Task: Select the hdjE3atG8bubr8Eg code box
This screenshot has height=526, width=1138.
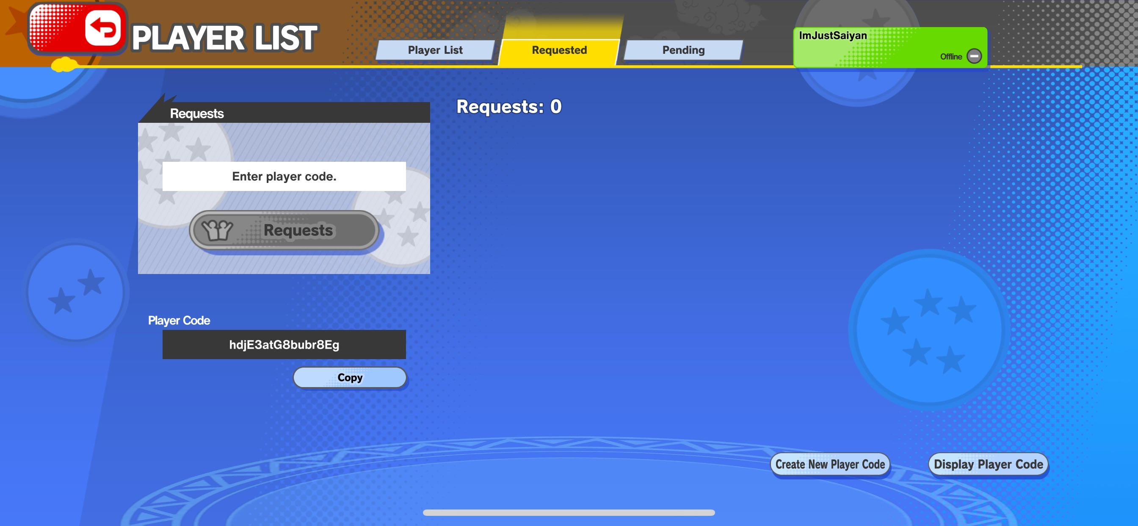Action: (284, 344)
